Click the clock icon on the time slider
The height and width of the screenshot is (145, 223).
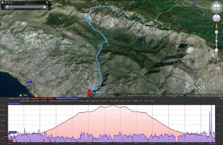coord(3,3)
